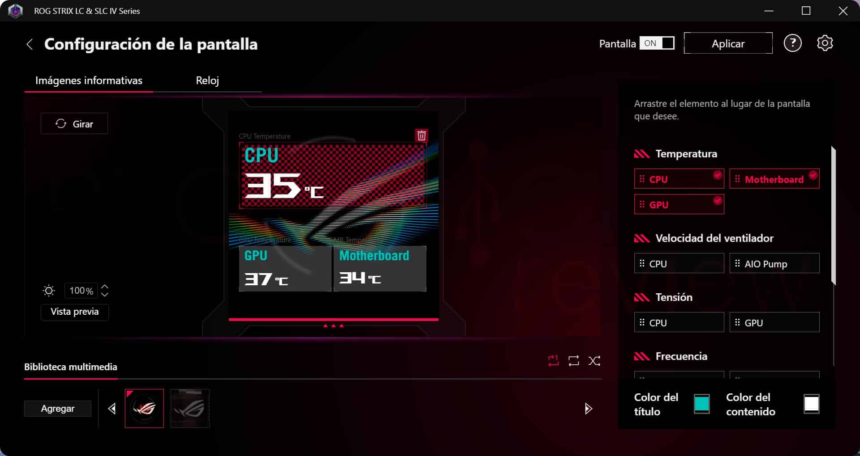
Task: Click Agregar to add media
Action: point(58,409)
